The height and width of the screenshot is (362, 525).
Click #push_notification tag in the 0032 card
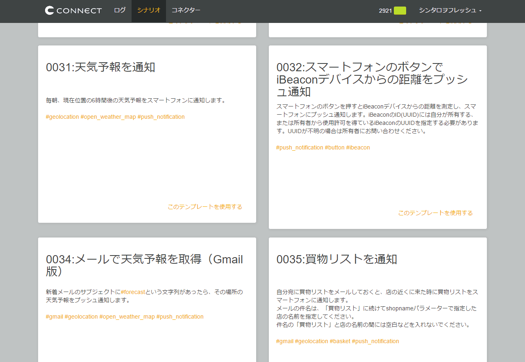(x=300, y=147)
